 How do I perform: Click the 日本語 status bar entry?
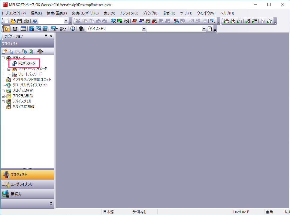pos(108,212)
